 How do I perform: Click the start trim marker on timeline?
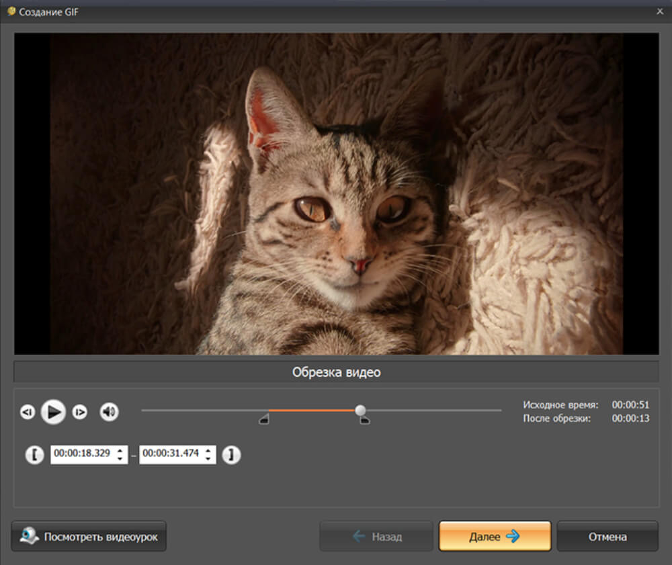pos(264,419)
